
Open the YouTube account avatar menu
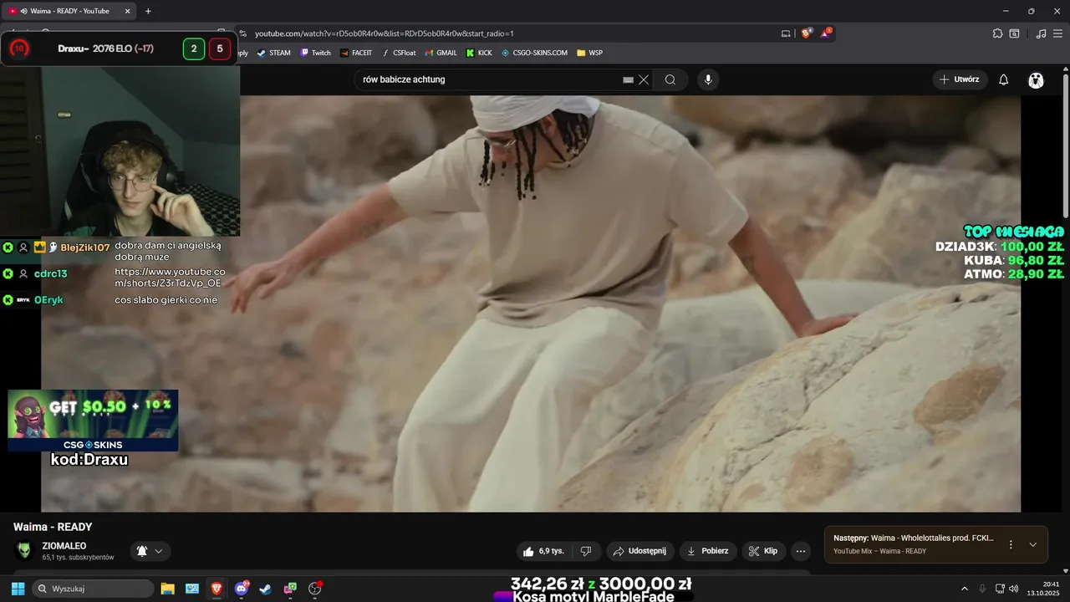point(1037,79)
